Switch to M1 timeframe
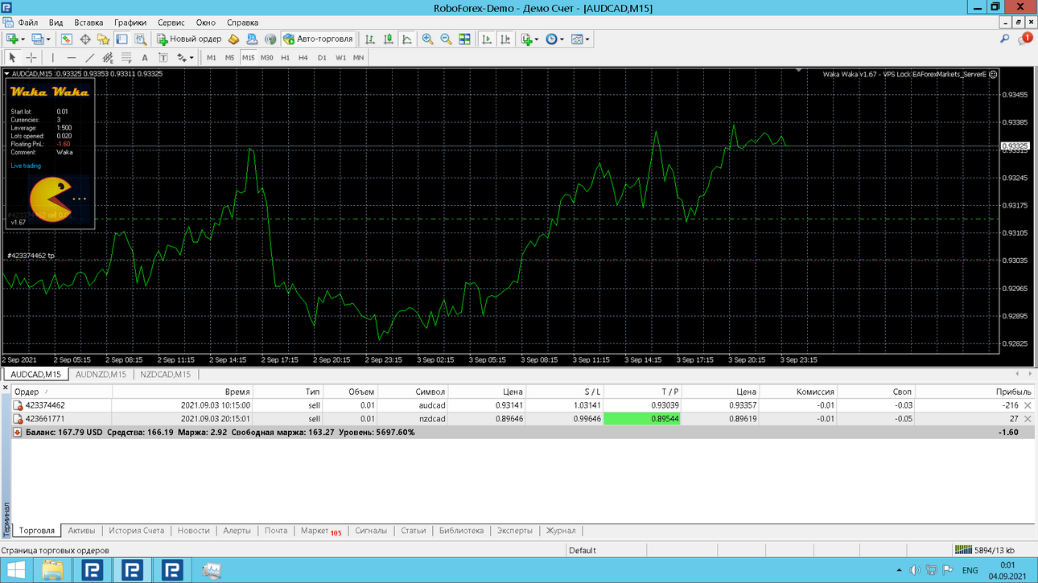Screen dimensions: 1038x583 coord(212,58)
